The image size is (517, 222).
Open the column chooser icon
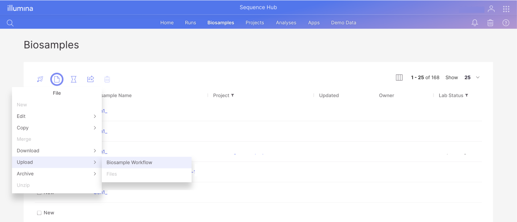click(399, 78)
